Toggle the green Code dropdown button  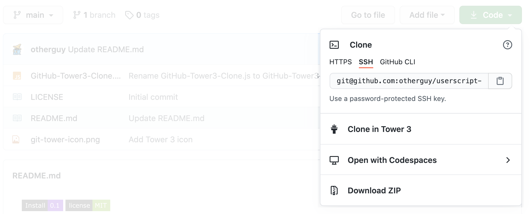coord(491,15)
